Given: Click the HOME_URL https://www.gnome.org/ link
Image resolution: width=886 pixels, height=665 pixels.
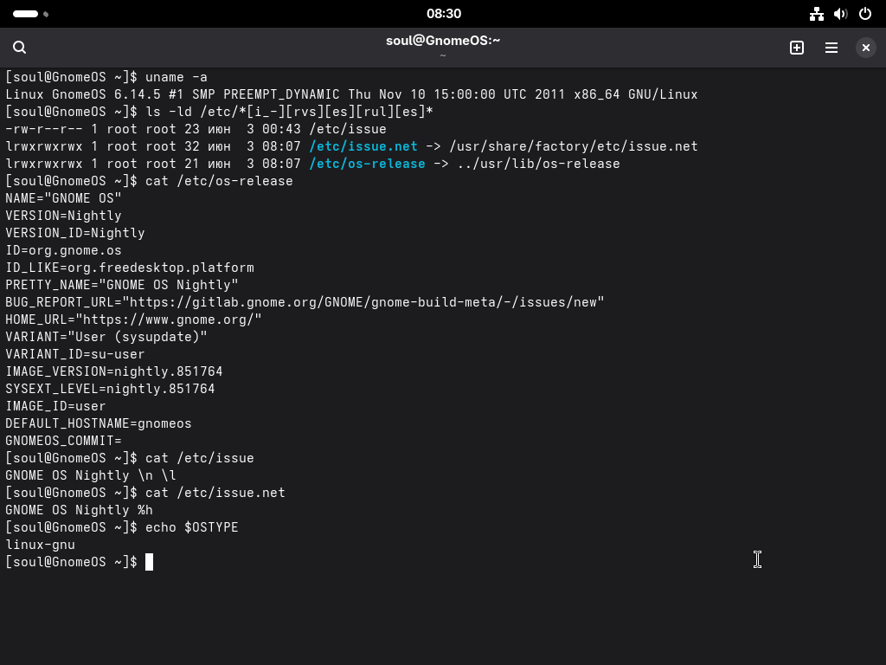Looking at the screenshot, I should 169,320.
